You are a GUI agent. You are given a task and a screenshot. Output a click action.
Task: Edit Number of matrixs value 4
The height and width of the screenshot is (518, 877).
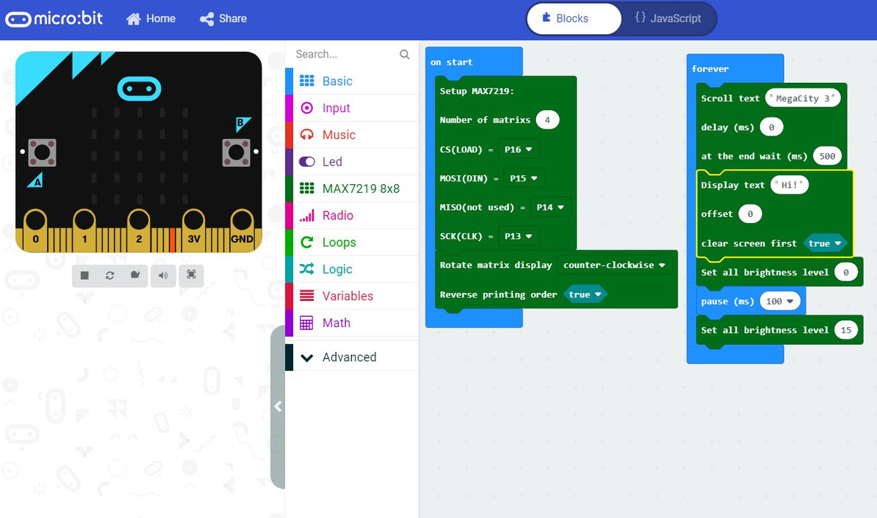(x=547, y=120)
